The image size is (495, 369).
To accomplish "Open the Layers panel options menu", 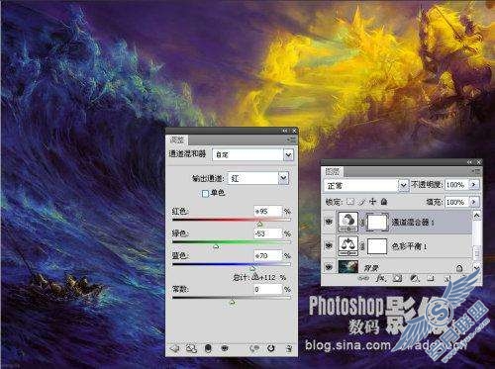I will tap(476, 171).
